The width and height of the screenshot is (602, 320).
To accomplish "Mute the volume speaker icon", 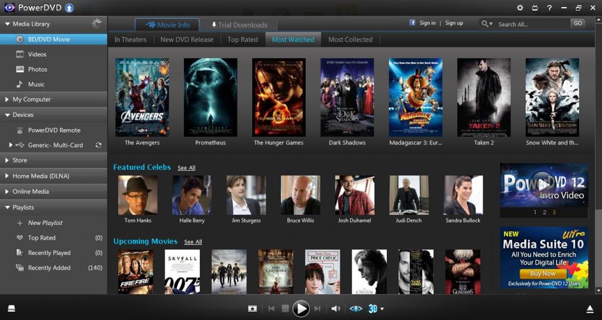I will click(336, 308).
